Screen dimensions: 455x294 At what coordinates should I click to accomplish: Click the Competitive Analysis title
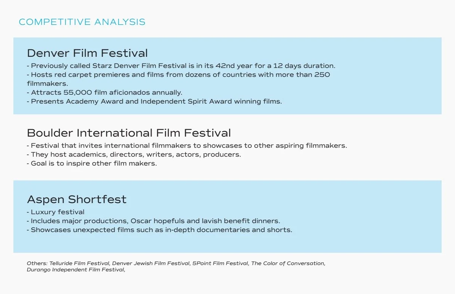(82, 22)
